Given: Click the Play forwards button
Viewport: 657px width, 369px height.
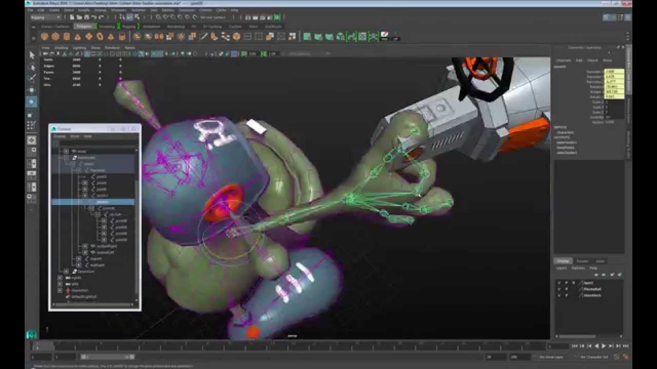Looking at the screenshot, I should [x=603, y=346].
